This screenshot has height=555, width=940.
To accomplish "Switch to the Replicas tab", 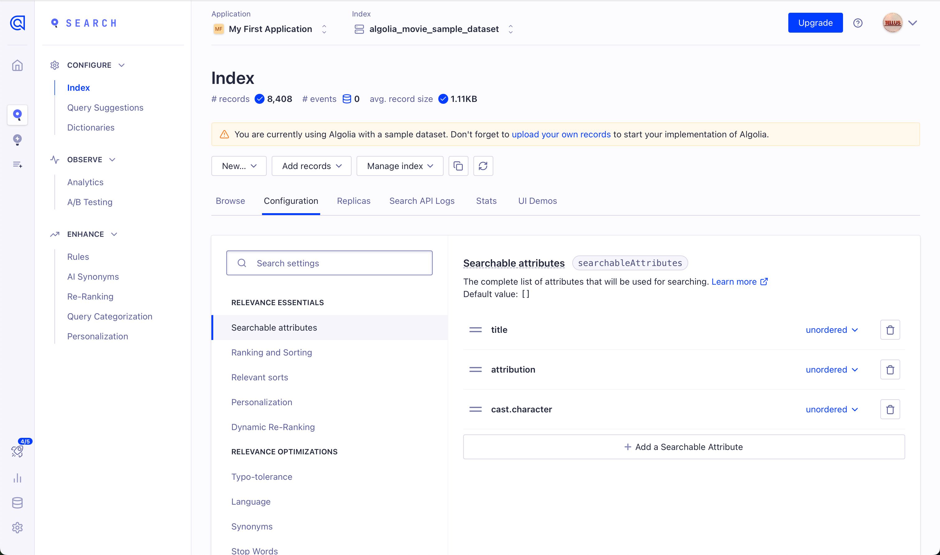I will [353, 201].
